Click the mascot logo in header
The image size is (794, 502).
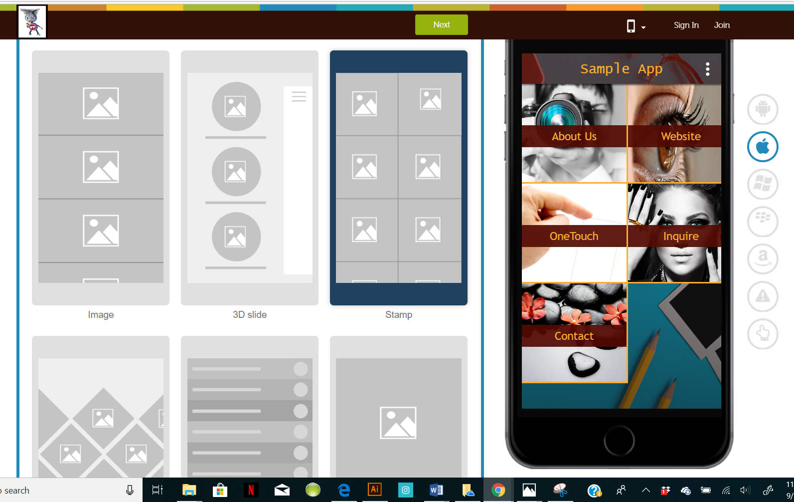tap(32, 22)
